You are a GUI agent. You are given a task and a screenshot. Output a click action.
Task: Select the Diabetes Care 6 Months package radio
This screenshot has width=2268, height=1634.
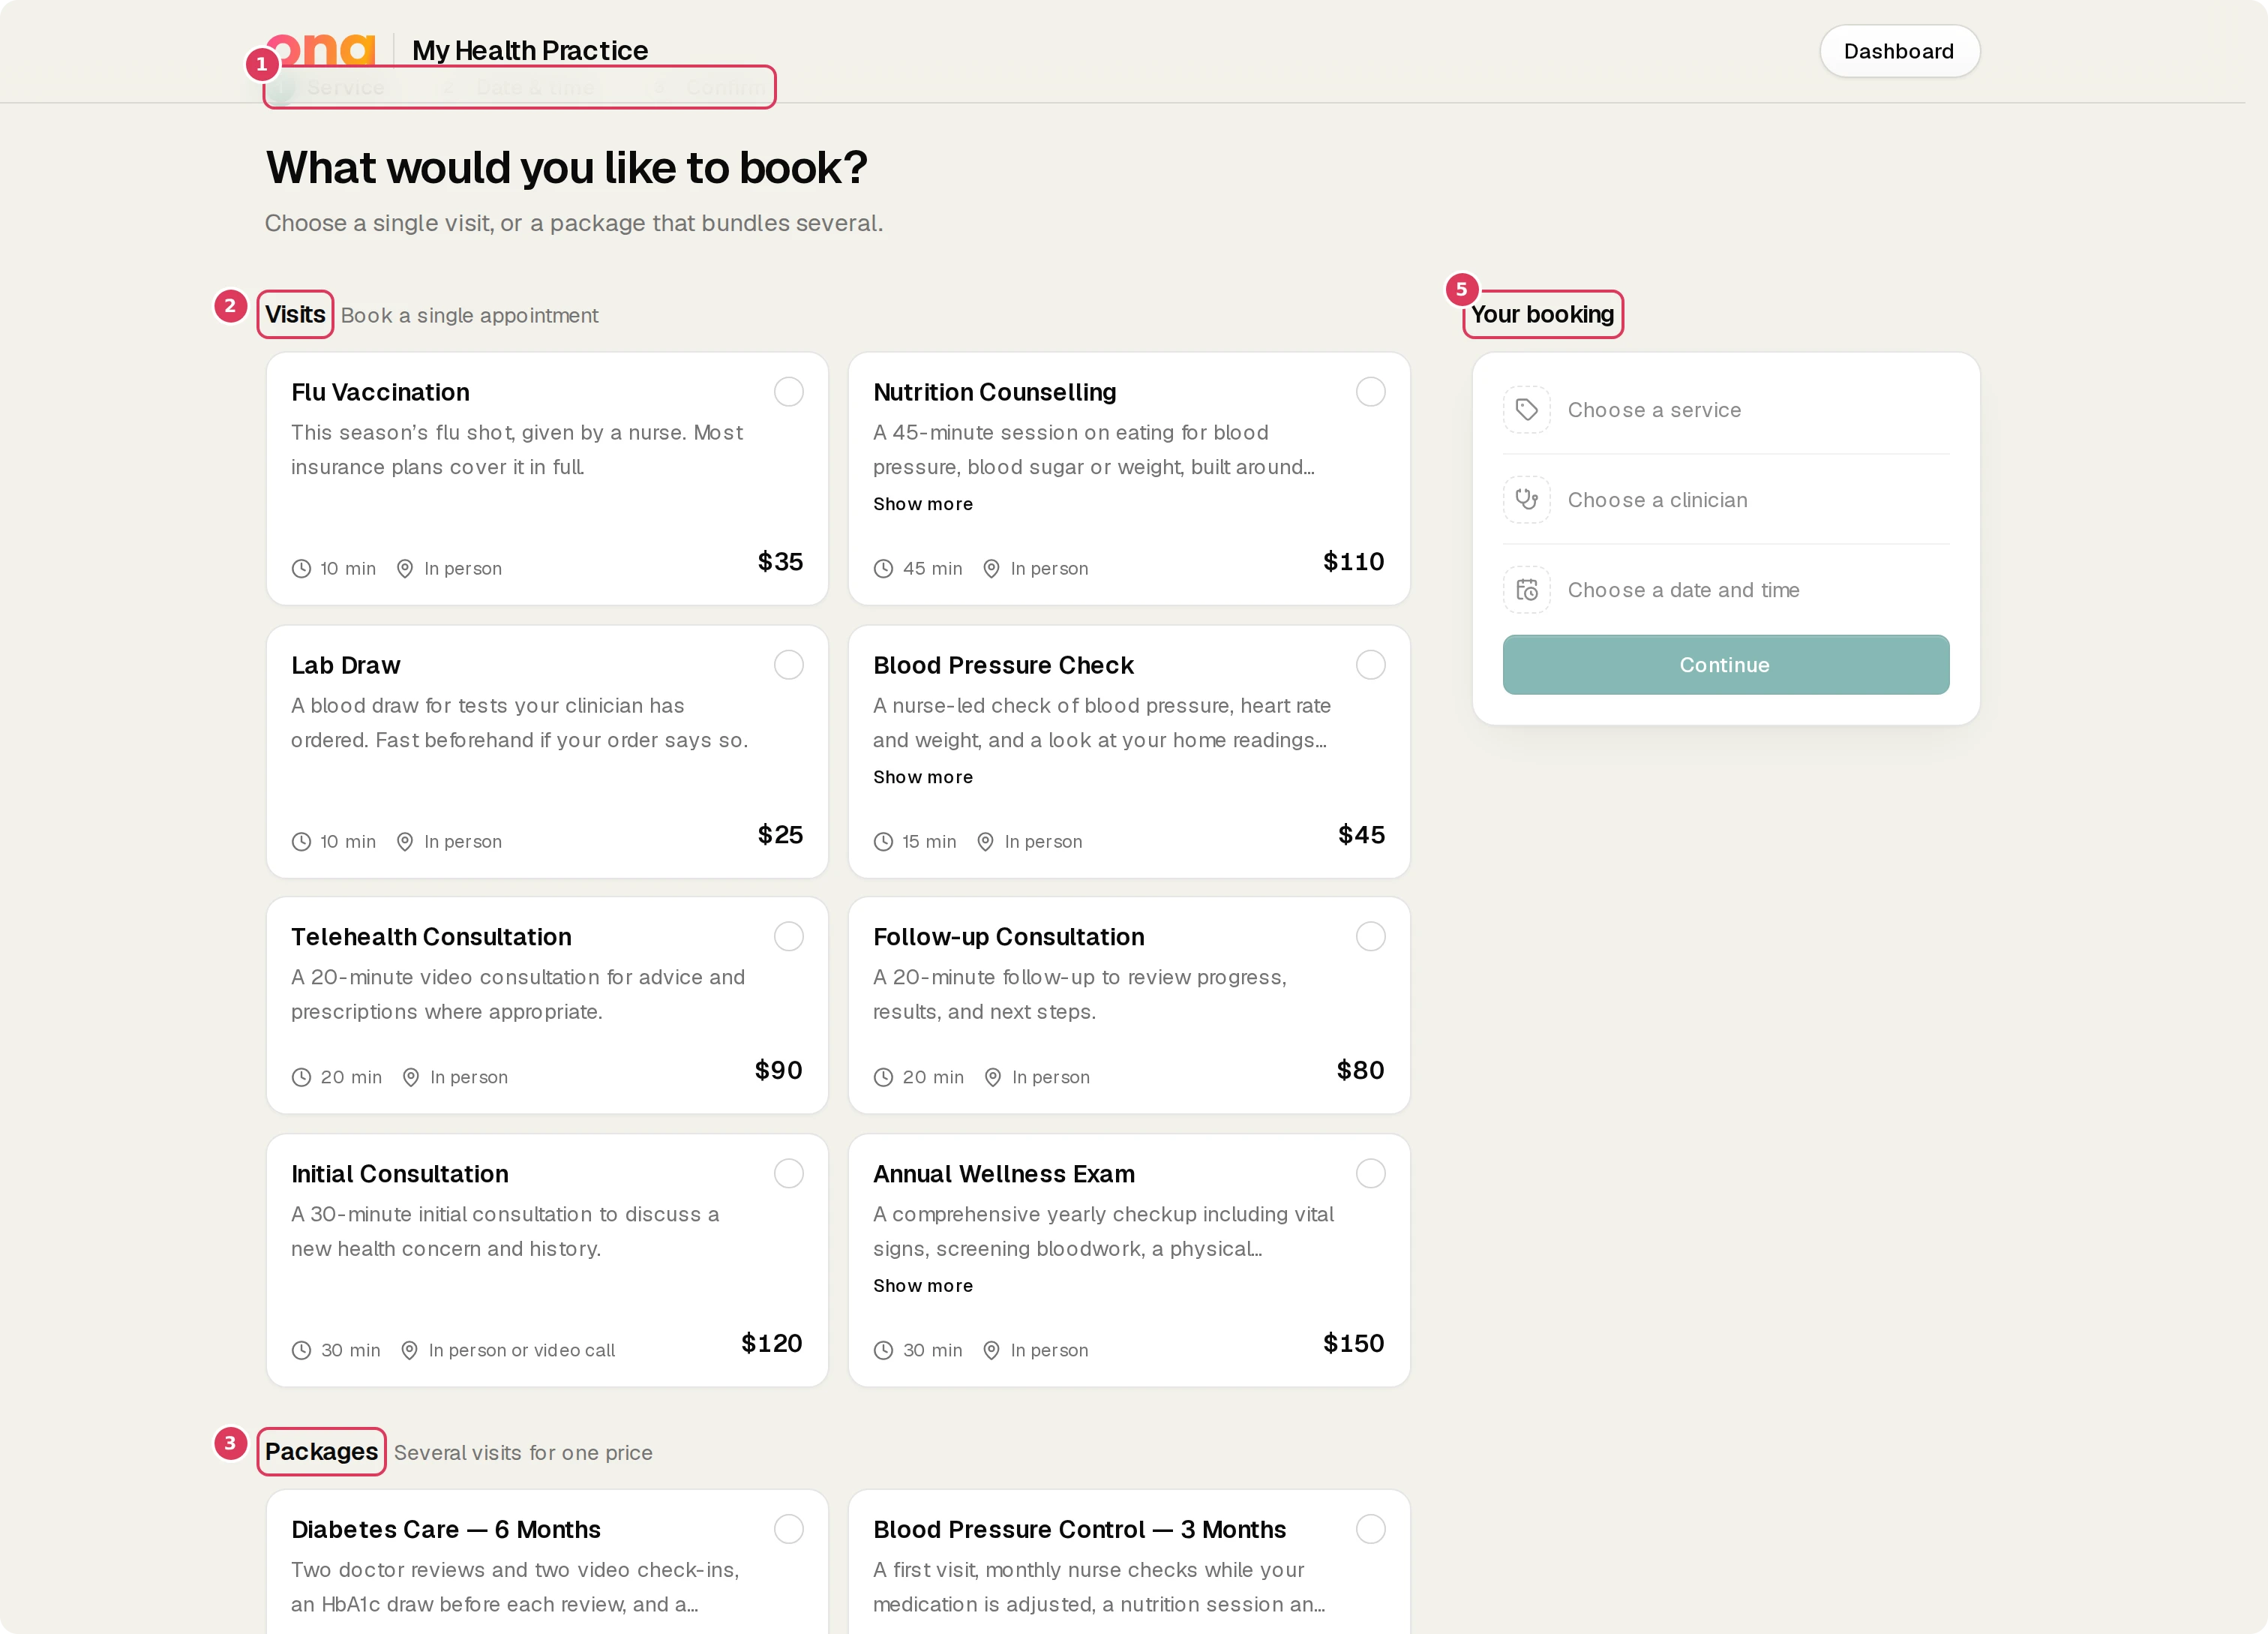point(788,1530)
